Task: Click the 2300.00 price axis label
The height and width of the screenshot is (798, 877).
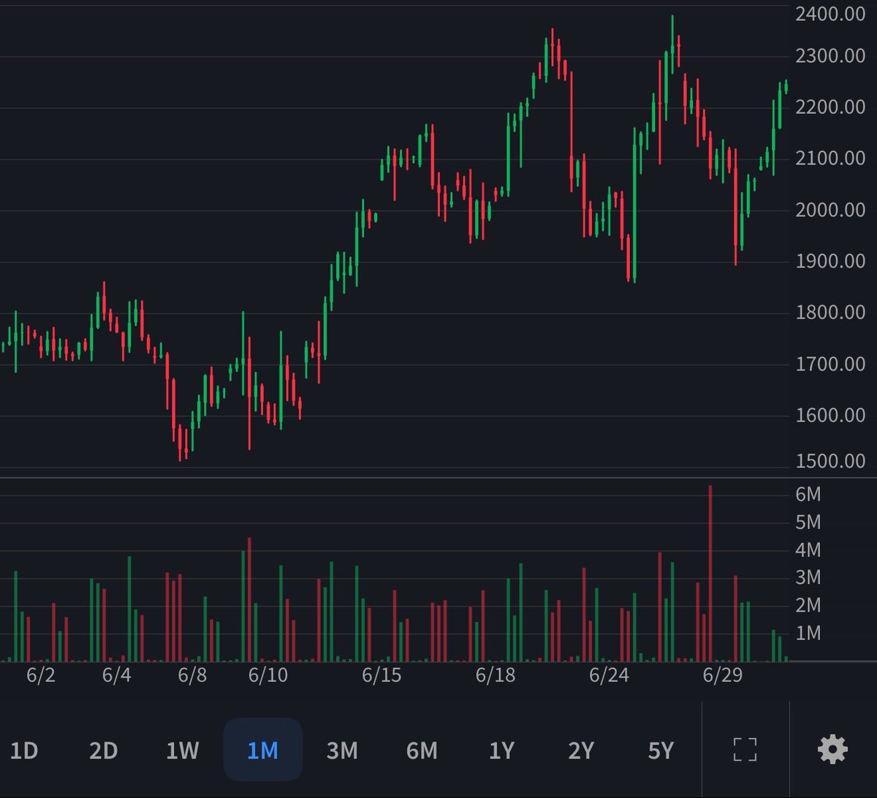Action: (x=829, y=56)
